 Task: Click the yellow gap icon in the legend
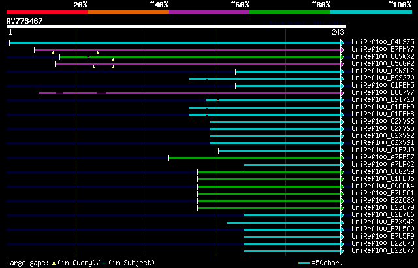54,263
